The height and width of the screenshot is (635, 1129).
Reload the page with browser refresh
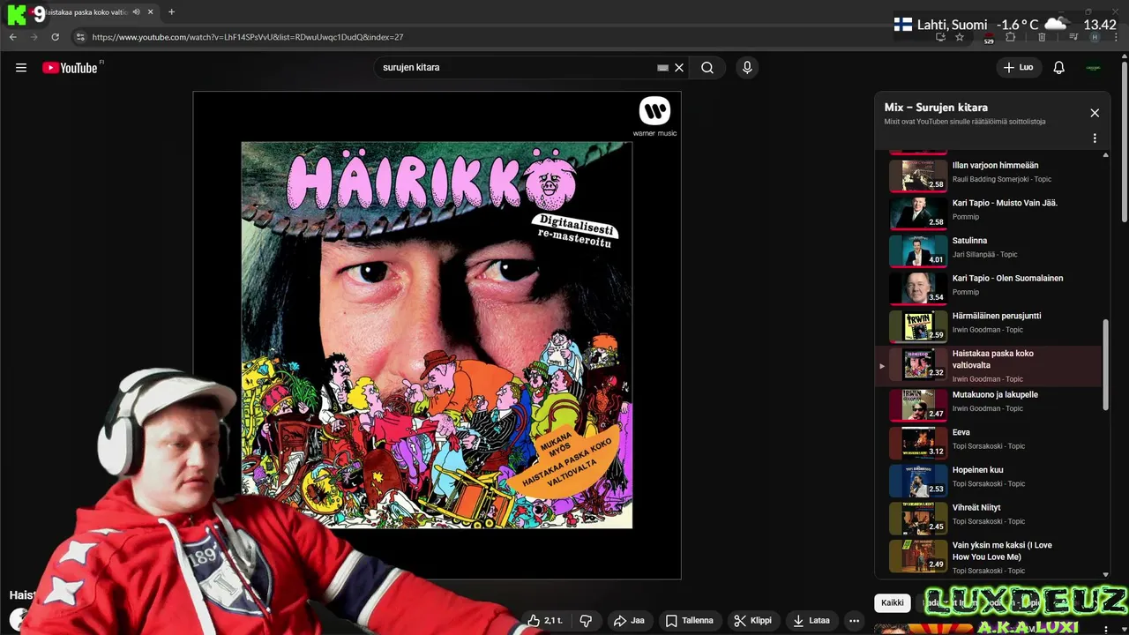click(55, 37)
